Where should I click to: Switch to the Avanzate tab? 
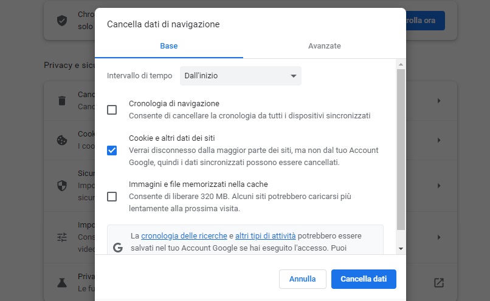pos(324,46)
